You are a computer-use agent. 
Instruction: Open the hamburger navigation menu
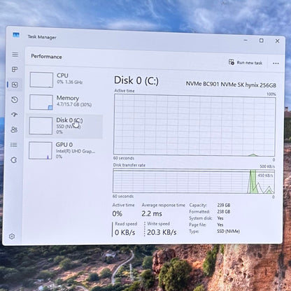coord(15,55)
